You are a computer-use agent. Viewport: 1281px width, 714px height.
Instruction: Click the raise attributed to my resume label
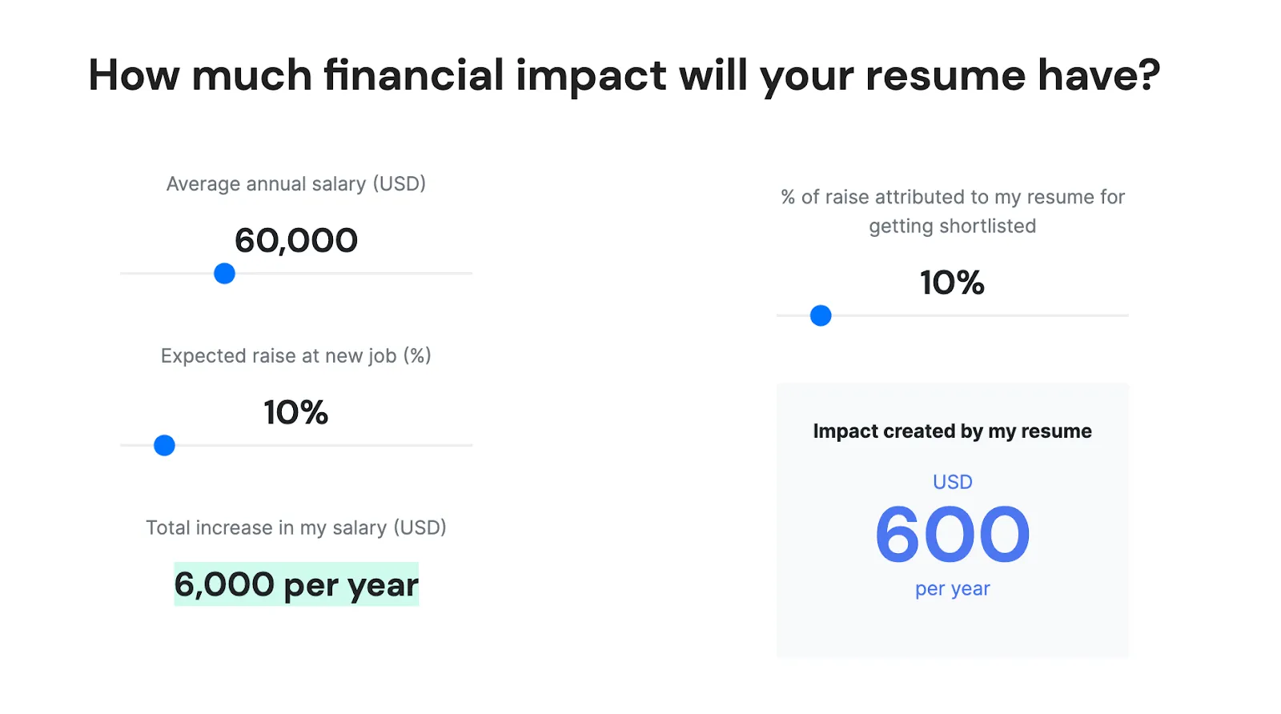point(953,211)
